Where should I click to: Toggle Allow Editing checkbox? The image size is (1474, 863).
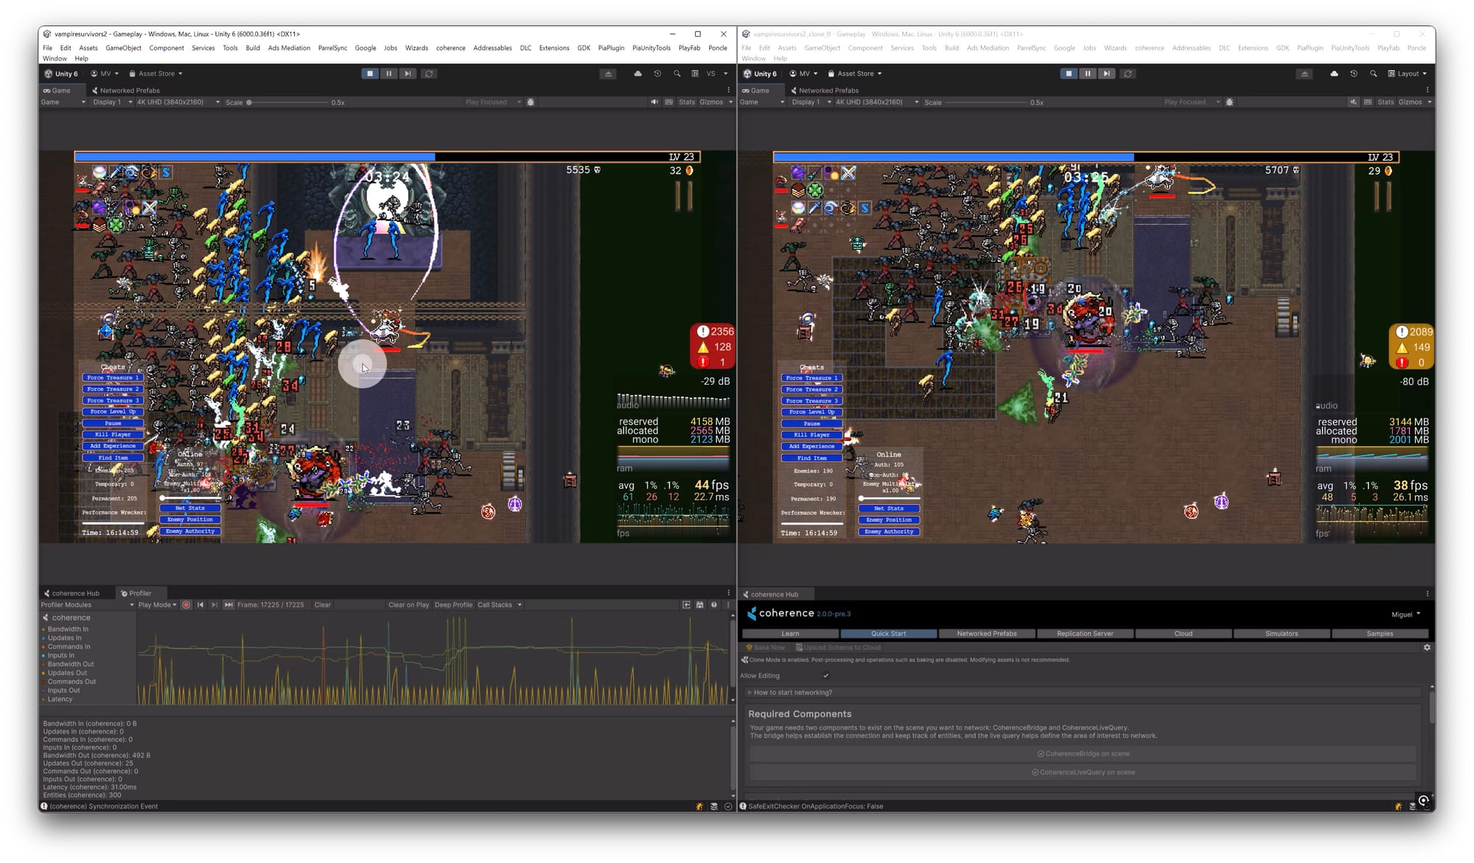[x=825, y=676]
